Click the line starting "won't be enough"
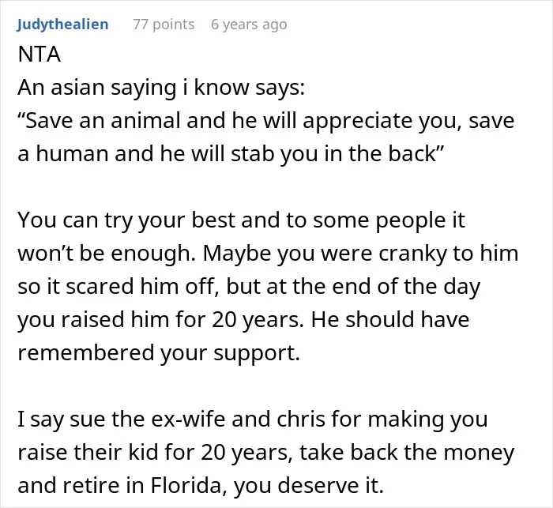The height and width of the screenshot is (508, 553). (268, 253)
